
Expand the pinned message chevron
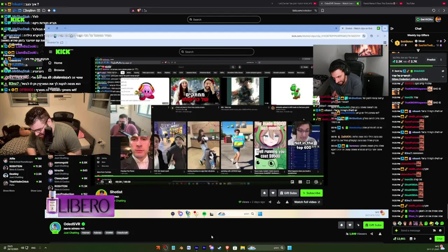[x=443, y=76]
